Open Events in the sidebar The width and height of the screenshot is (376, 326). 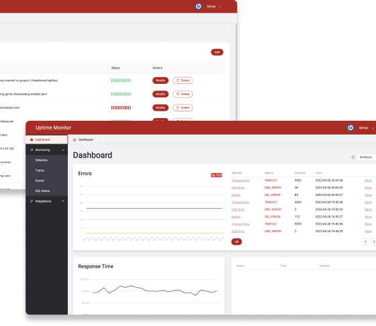pyautogui.click(x=40, y=180)
